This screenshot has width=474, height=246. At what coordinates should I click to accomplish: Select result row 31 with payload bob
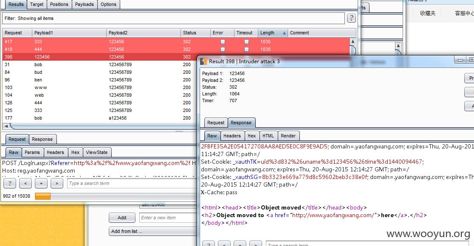point(100,64)
